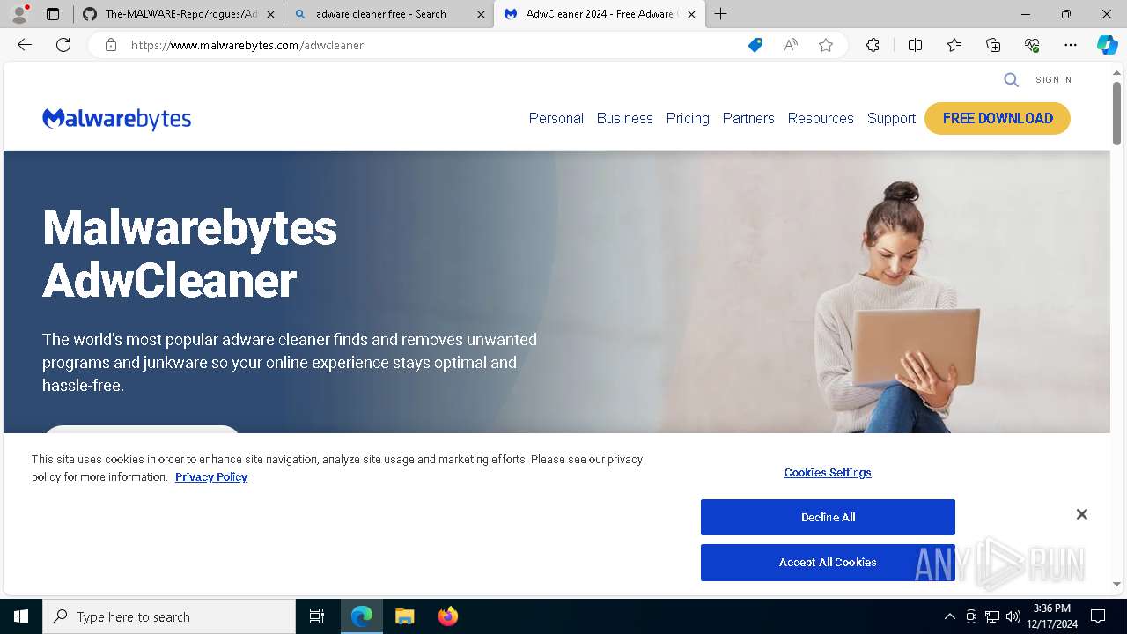The height and width of the screenshot is (634, 1127).
Task: Click the SIGN IN link
Action: point(1054,80)
